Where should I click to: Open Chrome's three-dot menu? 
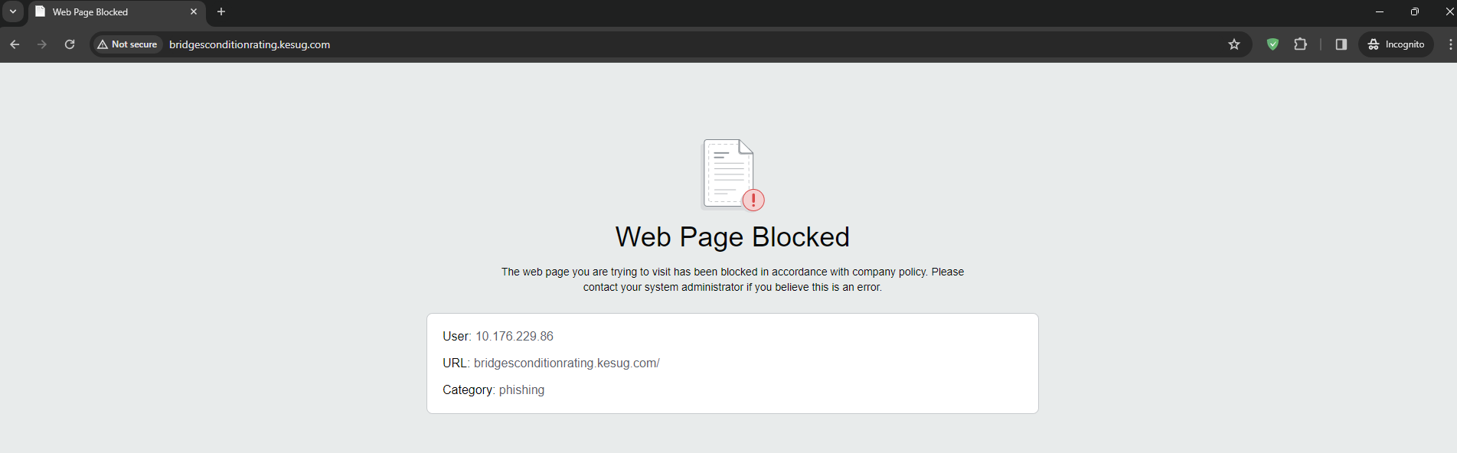[x=1449, y=44]
